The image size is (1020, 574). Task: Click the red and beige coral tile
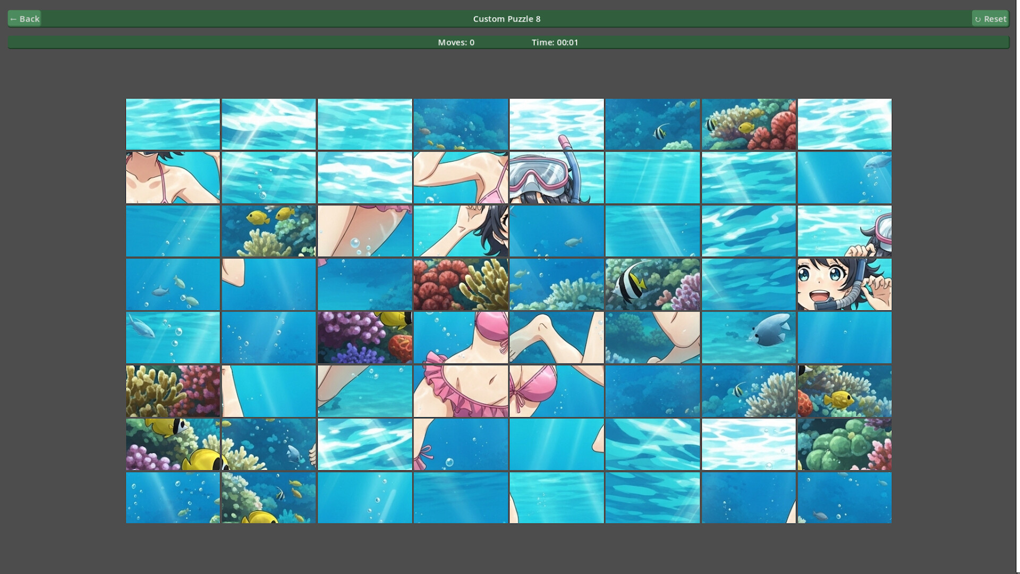coord(461,284)
